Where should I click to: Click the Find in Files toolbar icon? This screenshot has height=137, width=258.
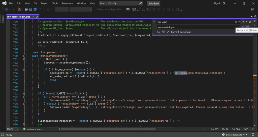click(x=128, y=9)
